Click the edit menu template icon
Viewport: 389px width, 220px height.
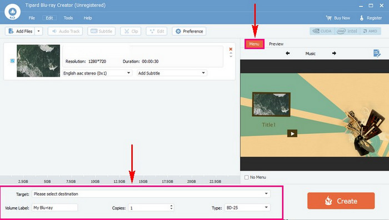377,53
